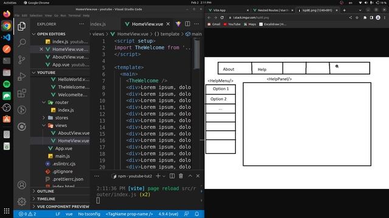Open the Maps bookmark

pos(250,24)
